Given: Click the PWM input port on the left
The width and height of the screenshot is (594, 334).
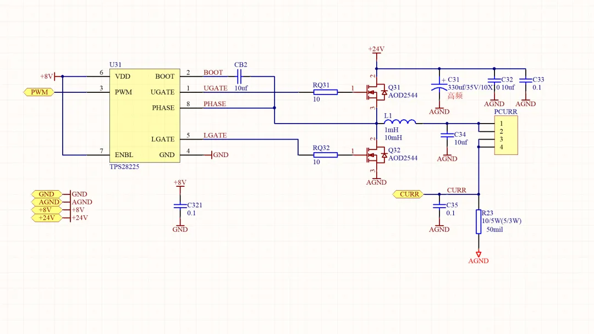Looking at the screenshot, I should click(x=38, y=92).
